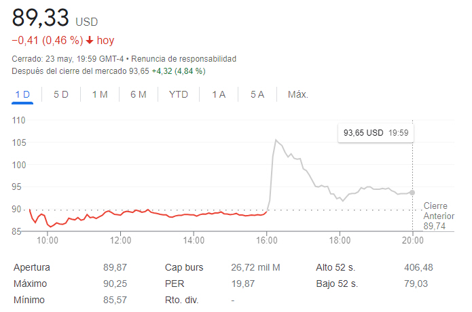
Task: Show the 1 M chart range
Action: coord(100,94)
